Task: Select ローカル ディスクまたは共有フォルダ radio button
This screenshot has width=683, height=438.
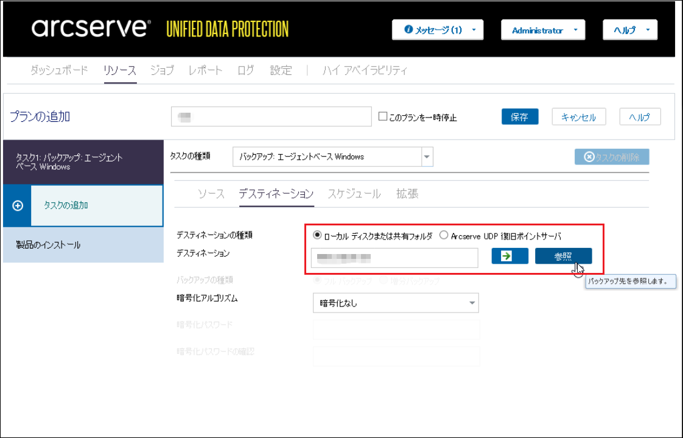Action: (317, 235)
